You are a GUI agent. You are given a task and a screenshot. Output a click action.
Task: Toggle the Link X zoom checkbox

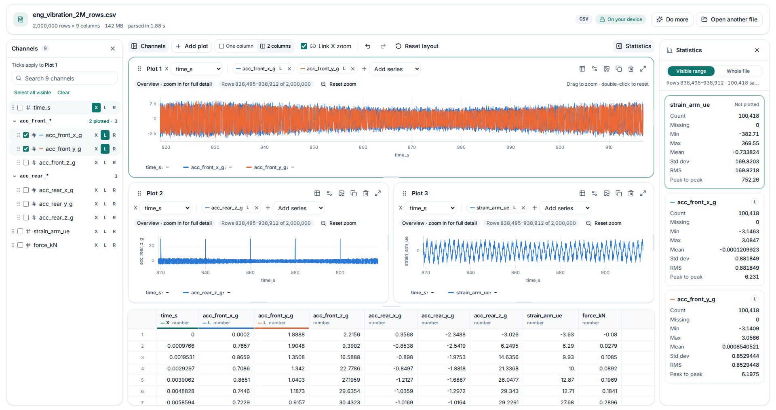304,46
